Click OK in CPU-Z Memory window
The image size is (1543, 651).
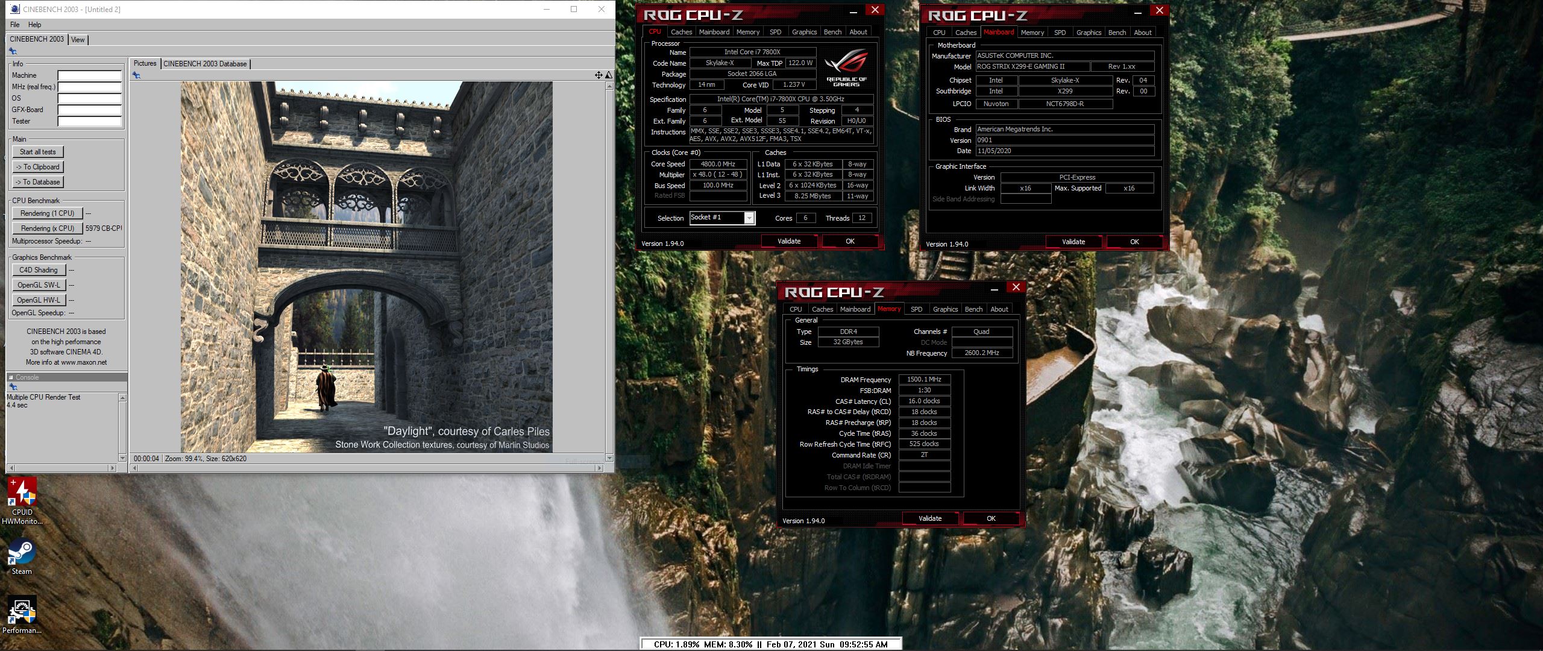click(x=991, y=518)
